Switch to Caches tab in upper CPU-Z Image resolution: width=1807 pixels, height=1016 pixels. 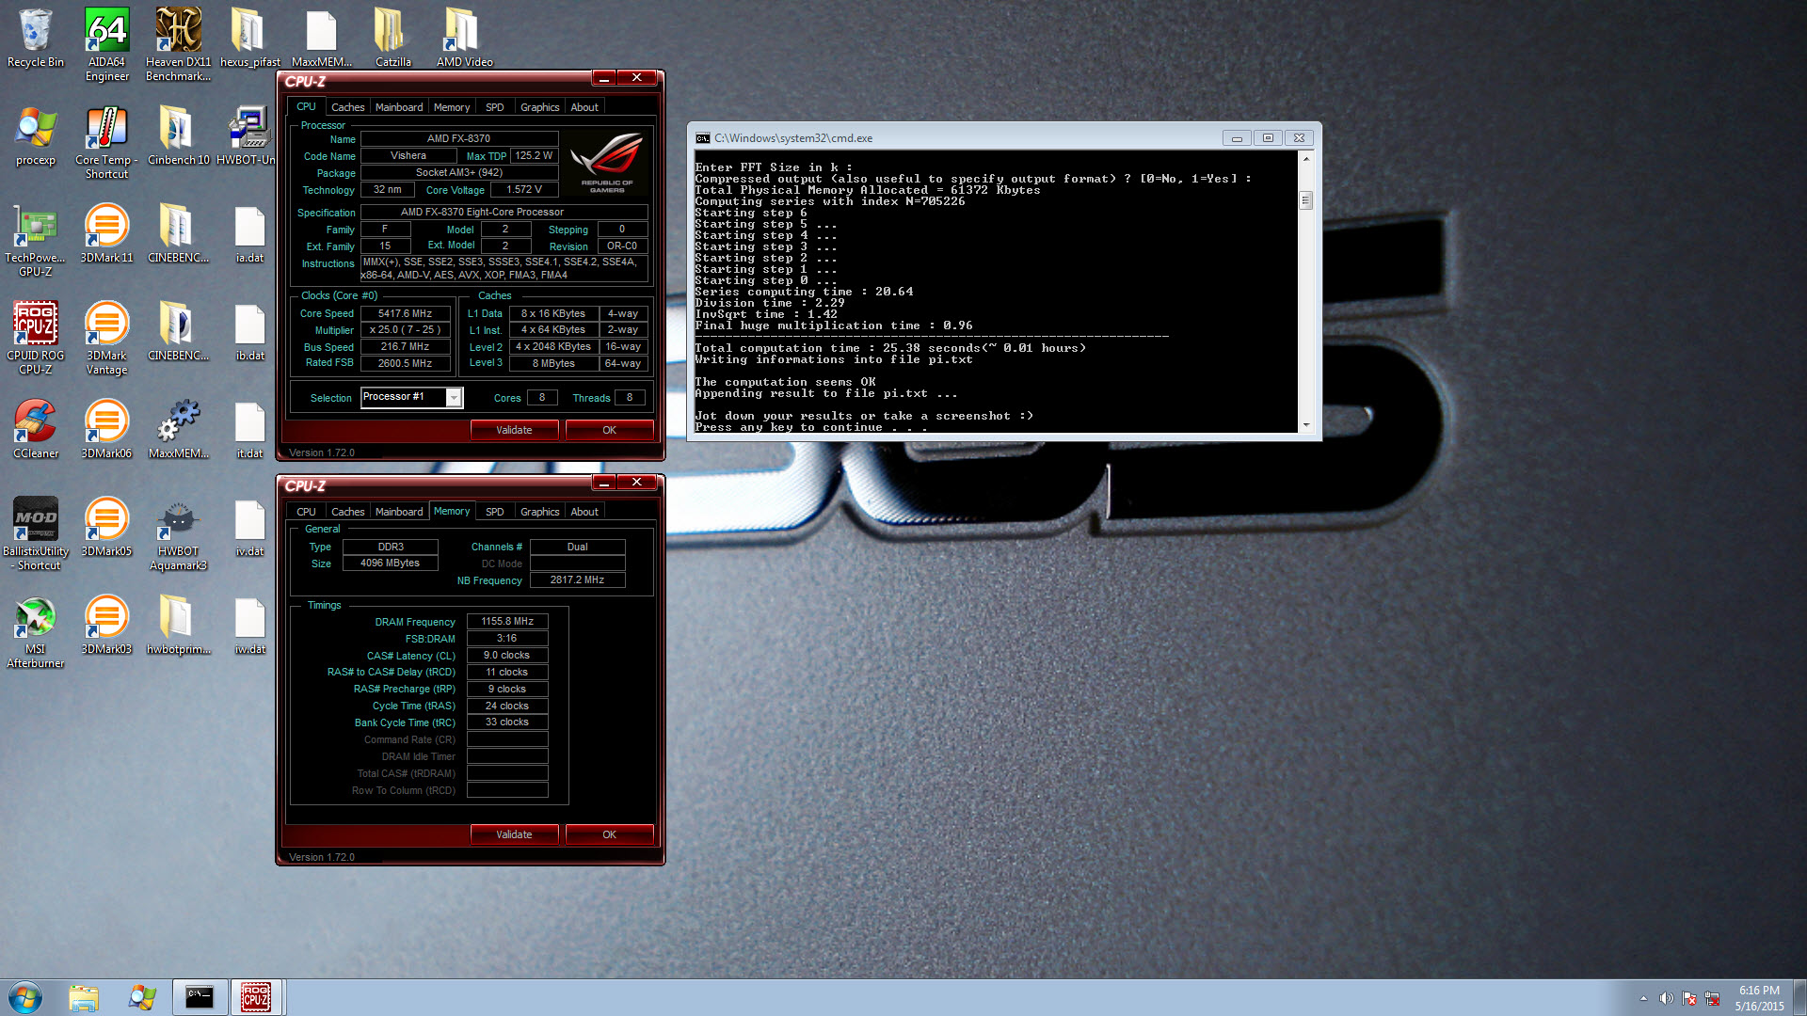coord(347,107)
